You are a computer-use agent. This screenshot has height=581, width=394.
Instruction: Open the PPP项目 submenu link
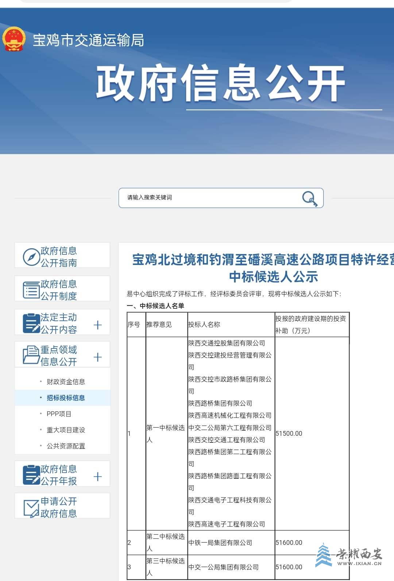pyautogui.click(x=59, y=414)
